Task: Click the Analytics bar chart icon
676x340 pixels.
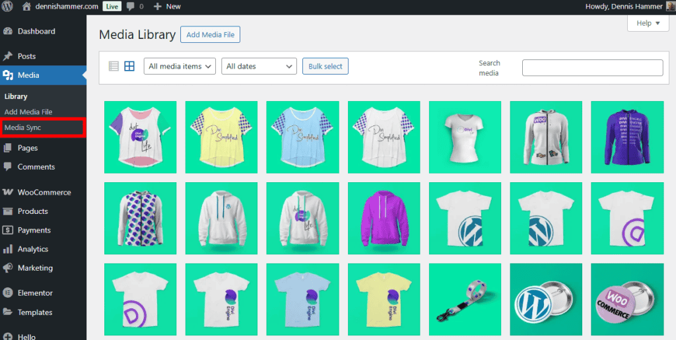Action: [7, 249]
